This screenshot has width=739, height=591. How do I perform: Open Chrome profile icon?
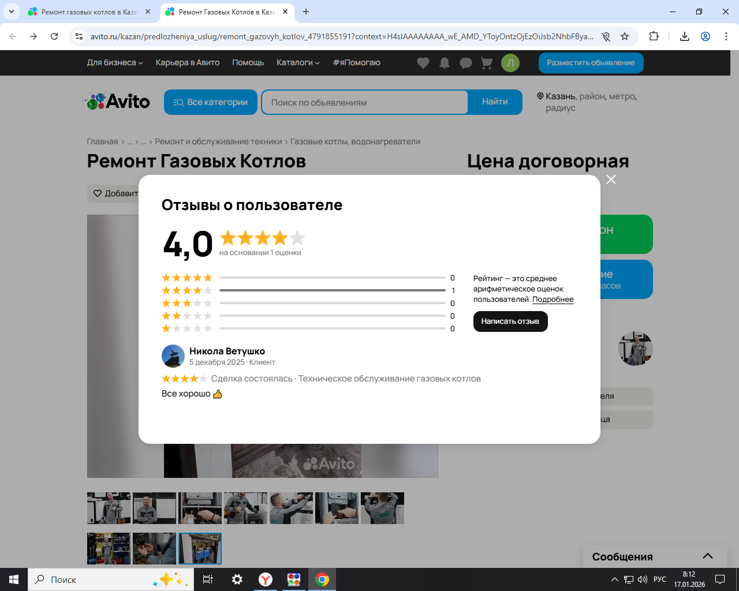coord(706,36)
